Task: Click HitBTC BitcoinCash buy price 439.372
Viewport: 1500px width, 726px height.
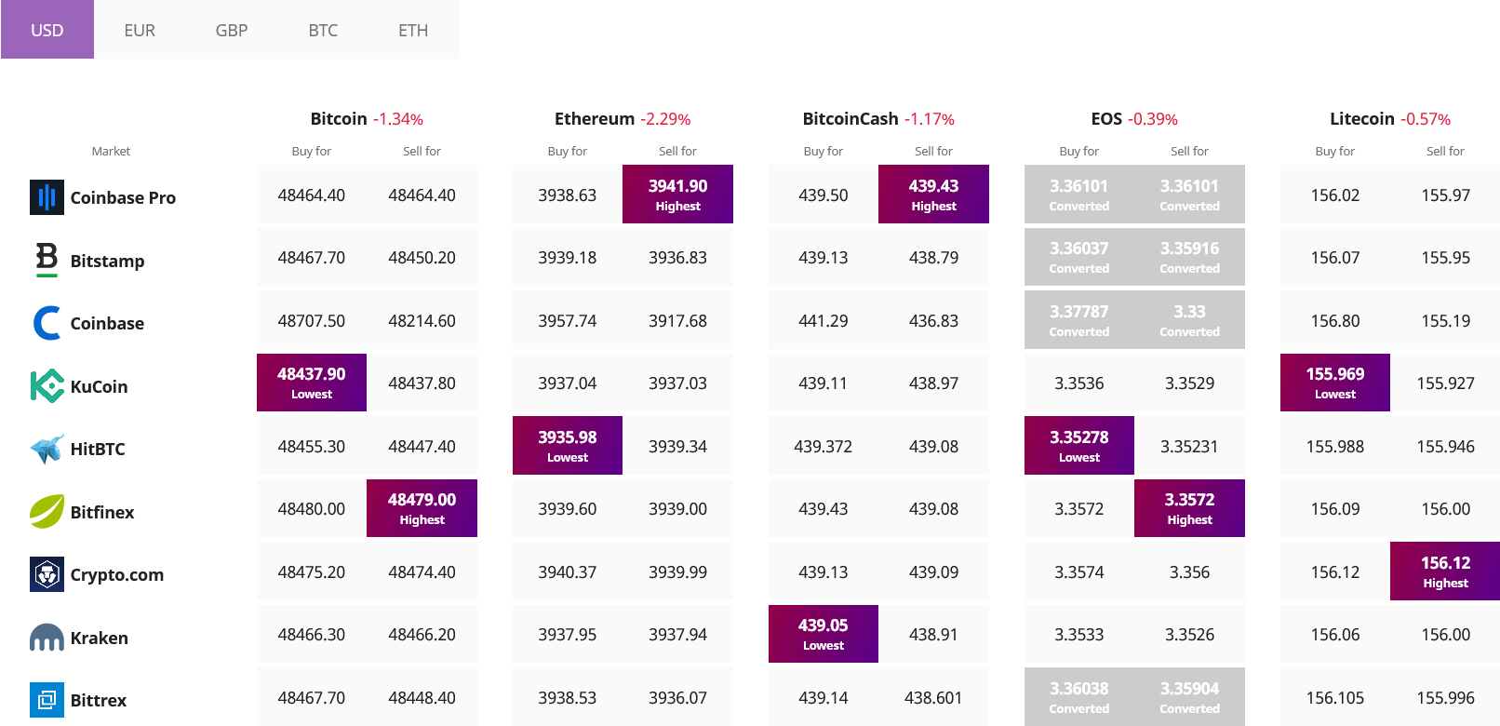Action: 824,446
